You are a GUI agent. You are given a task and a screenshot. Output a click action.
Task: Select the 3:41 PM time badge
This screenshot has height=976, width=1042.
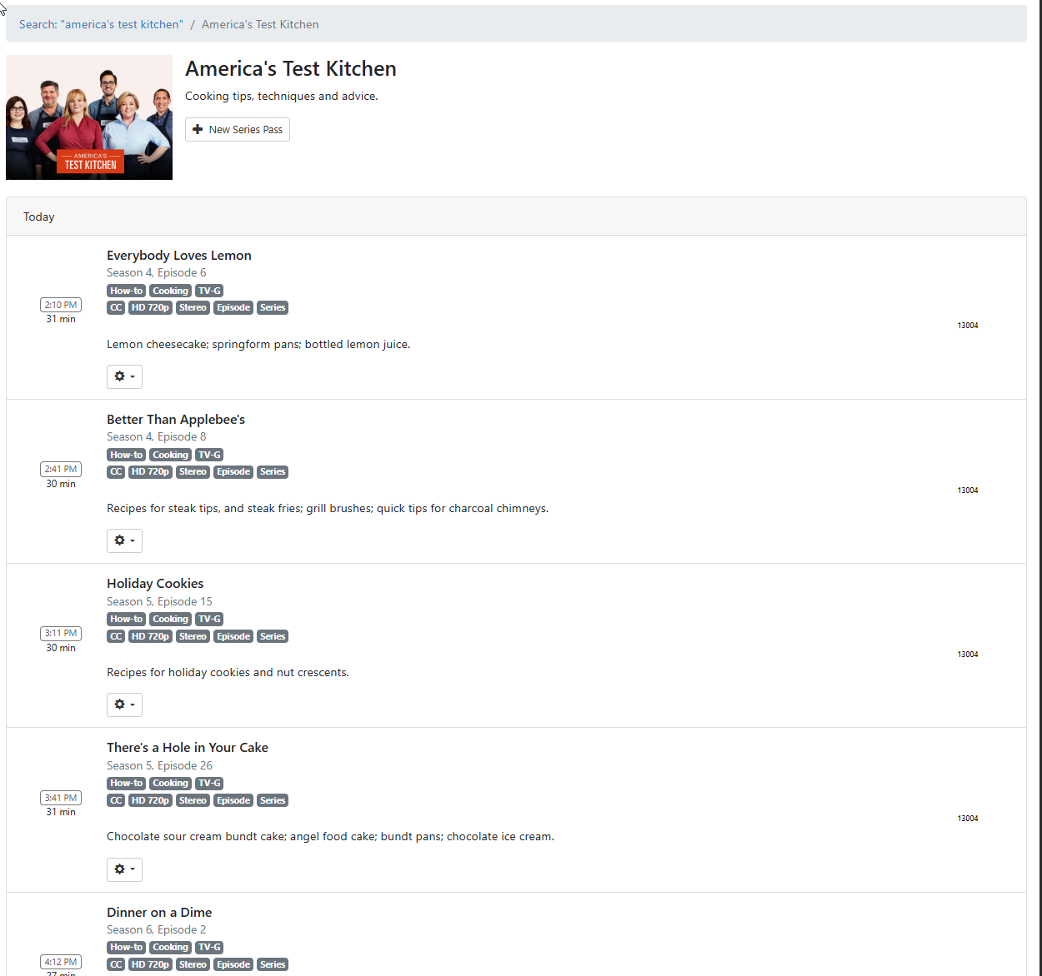[61, 798]
